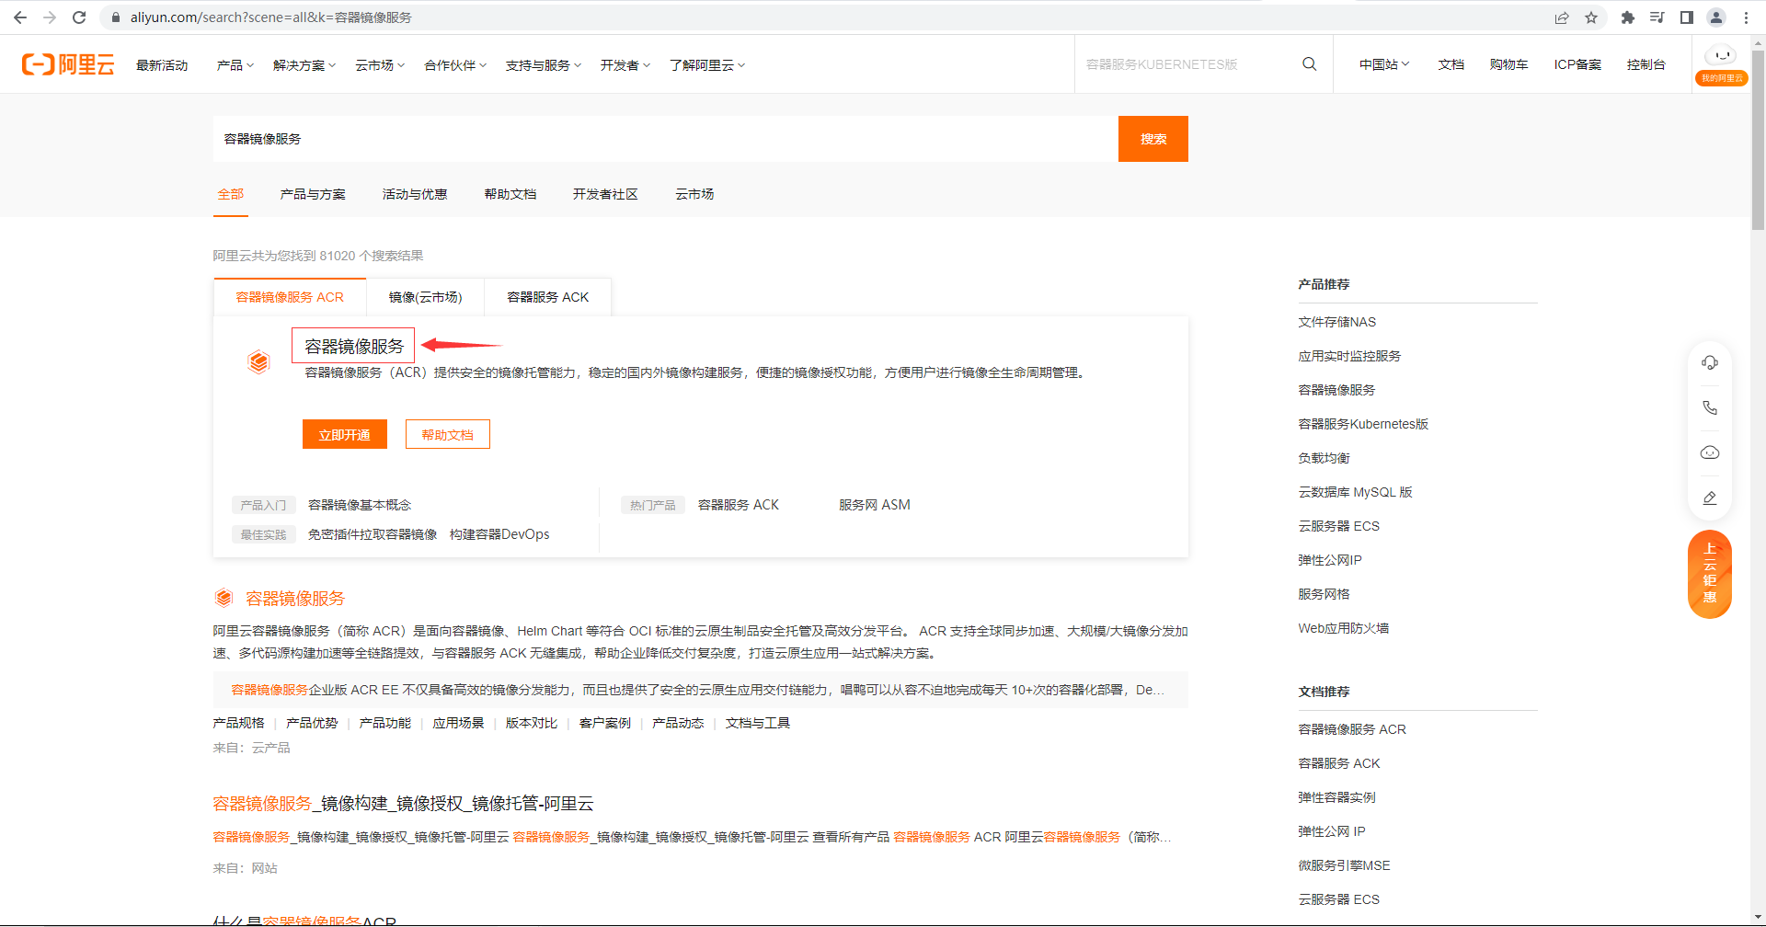Click the browser address bar URL
The width and height of the screenshot is (1766, 927).
tap(271, 17)
